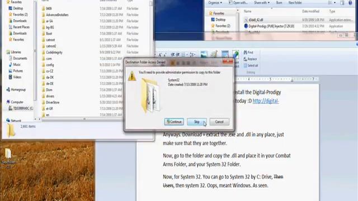Select Recent Places in the left Explorer sidebar
358x201 pixels.
(x=19, y=27)
